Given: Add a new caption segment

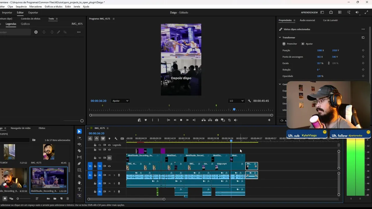Looking at the screenshot, I should point(36,32).
